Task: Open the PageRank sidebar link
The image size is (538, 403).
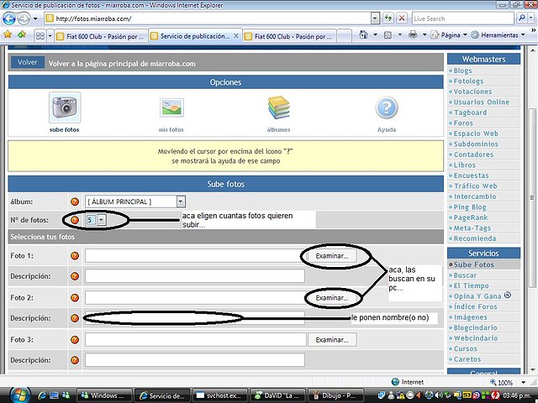Action: [x=471, y=217]
